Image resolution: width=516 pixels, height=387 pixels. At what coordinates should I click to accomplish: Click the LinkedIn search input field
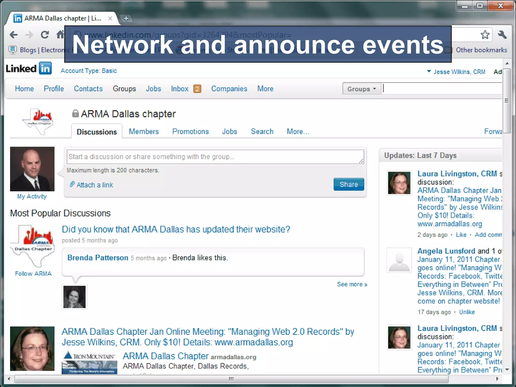(x=442, y=89)
